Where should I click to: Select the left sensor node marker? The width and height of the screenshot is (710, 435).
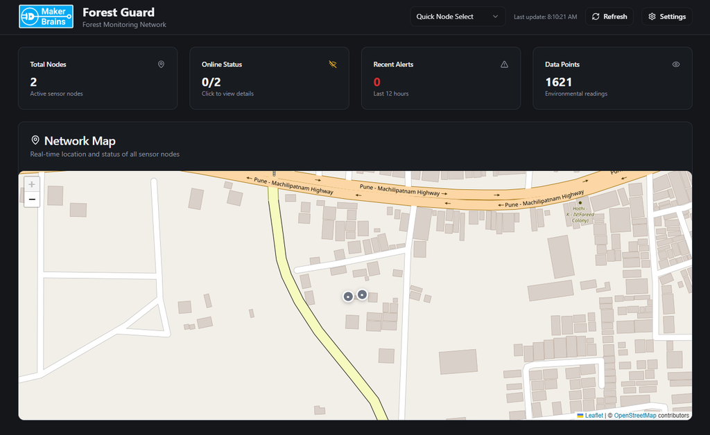348,296
